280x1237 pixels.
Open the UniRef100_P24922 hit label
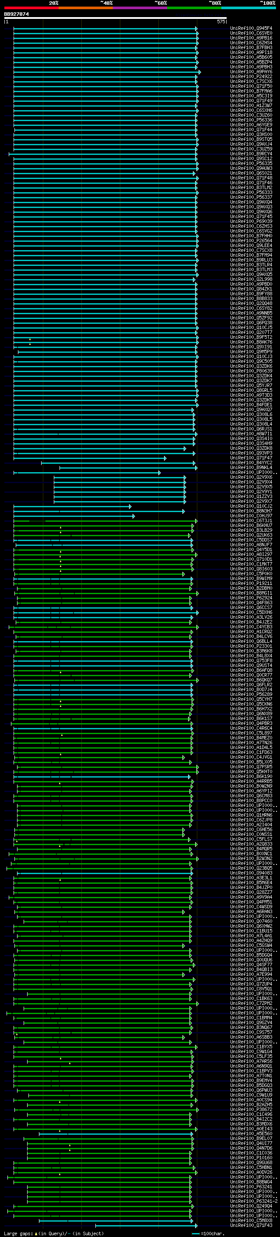point(251,76)
